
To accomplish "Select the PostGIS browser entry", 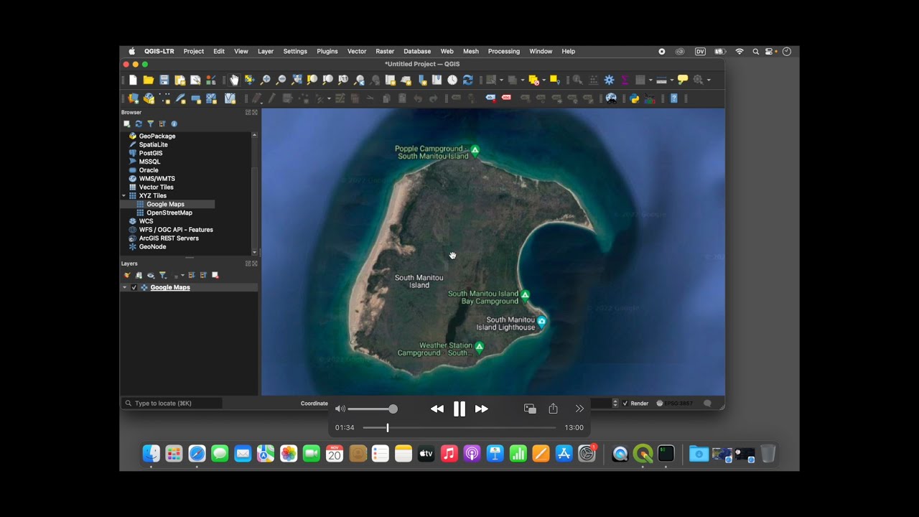I will click(151, 153).
